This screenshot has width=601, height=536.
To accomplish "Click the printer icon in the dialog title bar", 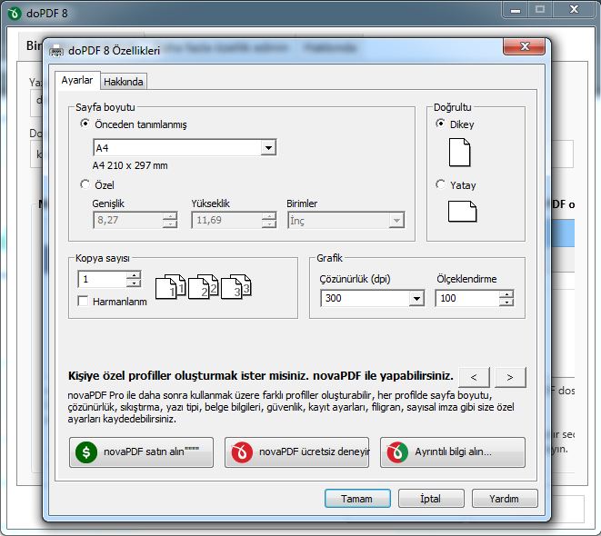I will 56,51.
